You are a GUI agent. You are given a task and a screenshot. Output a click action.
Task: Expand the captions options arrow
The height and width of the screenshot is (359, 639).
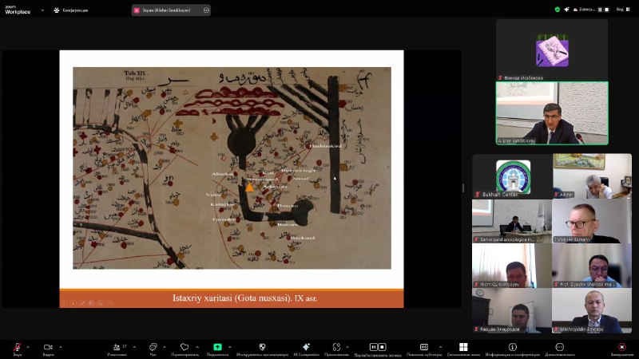(x=440, y=347)
